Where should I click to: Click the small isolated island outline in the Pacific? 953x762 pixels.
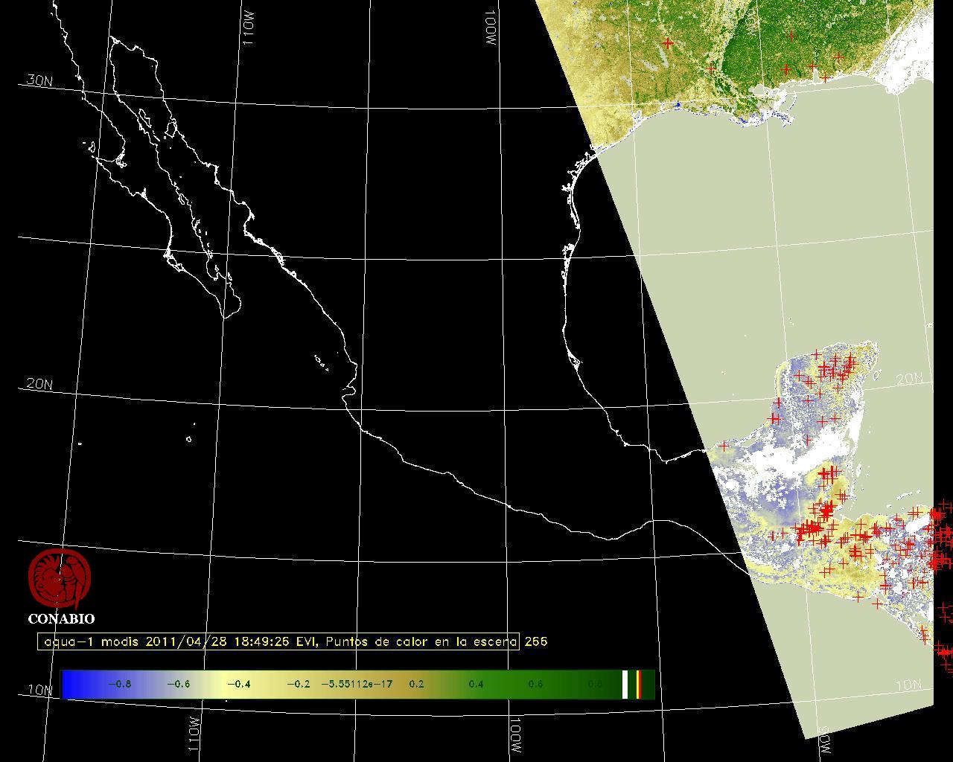(x=189, y=439)
